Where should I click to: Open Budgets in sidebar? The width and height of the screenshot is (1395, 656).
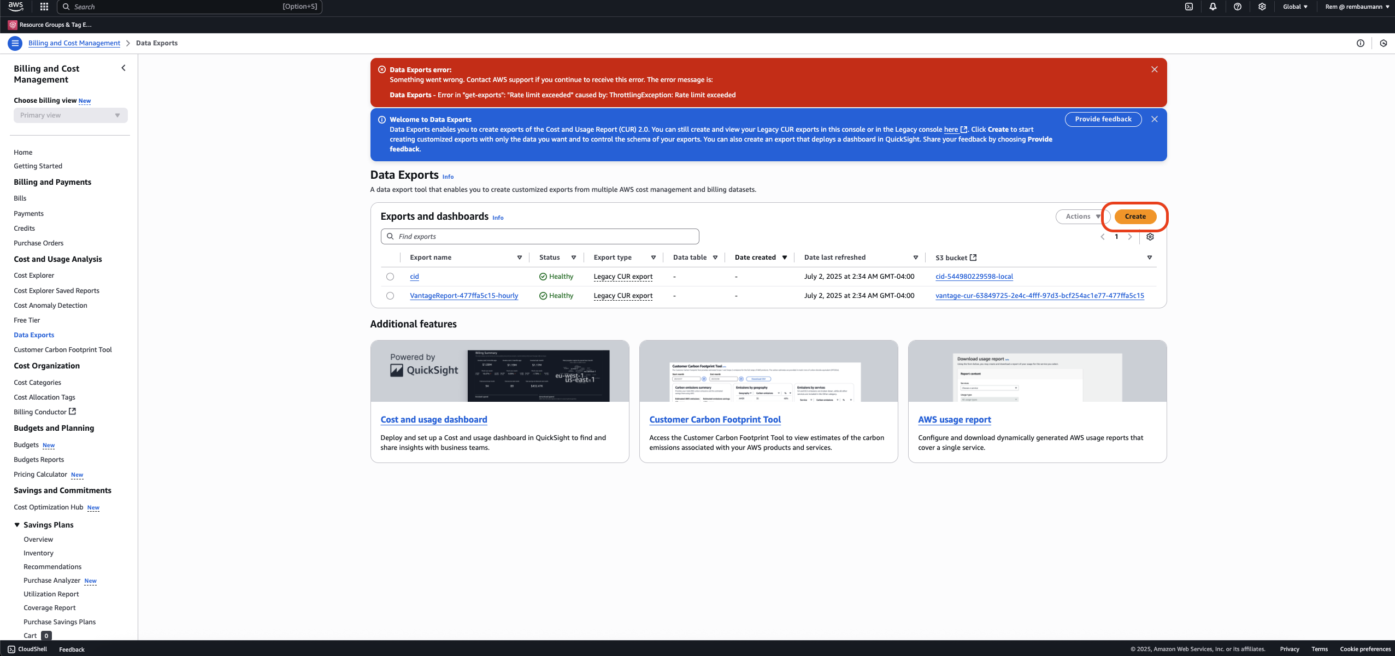click(26, 445)
